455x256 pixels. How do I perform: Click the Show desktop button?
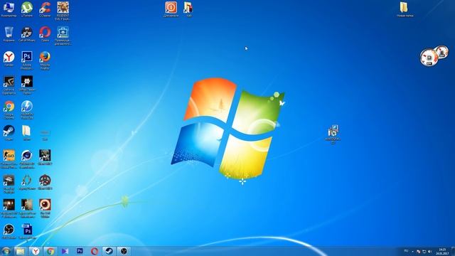(453, 251)
